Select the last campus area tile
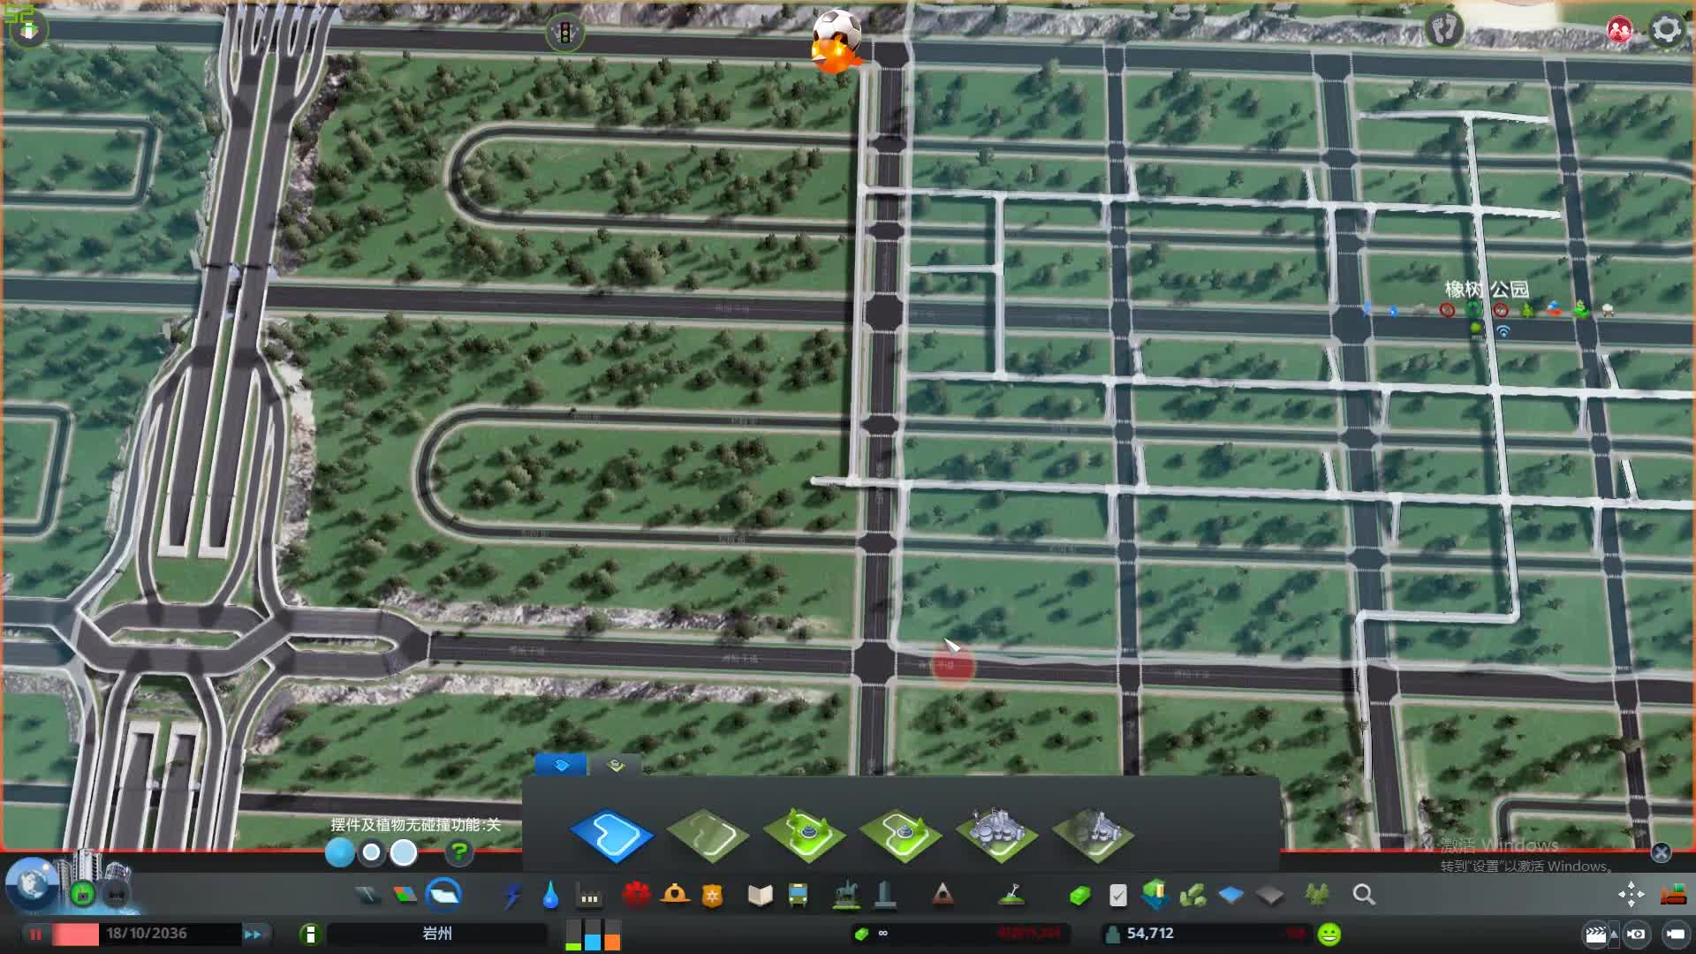The width and height of the screenshot is (1696, 954). [1094, 835]
